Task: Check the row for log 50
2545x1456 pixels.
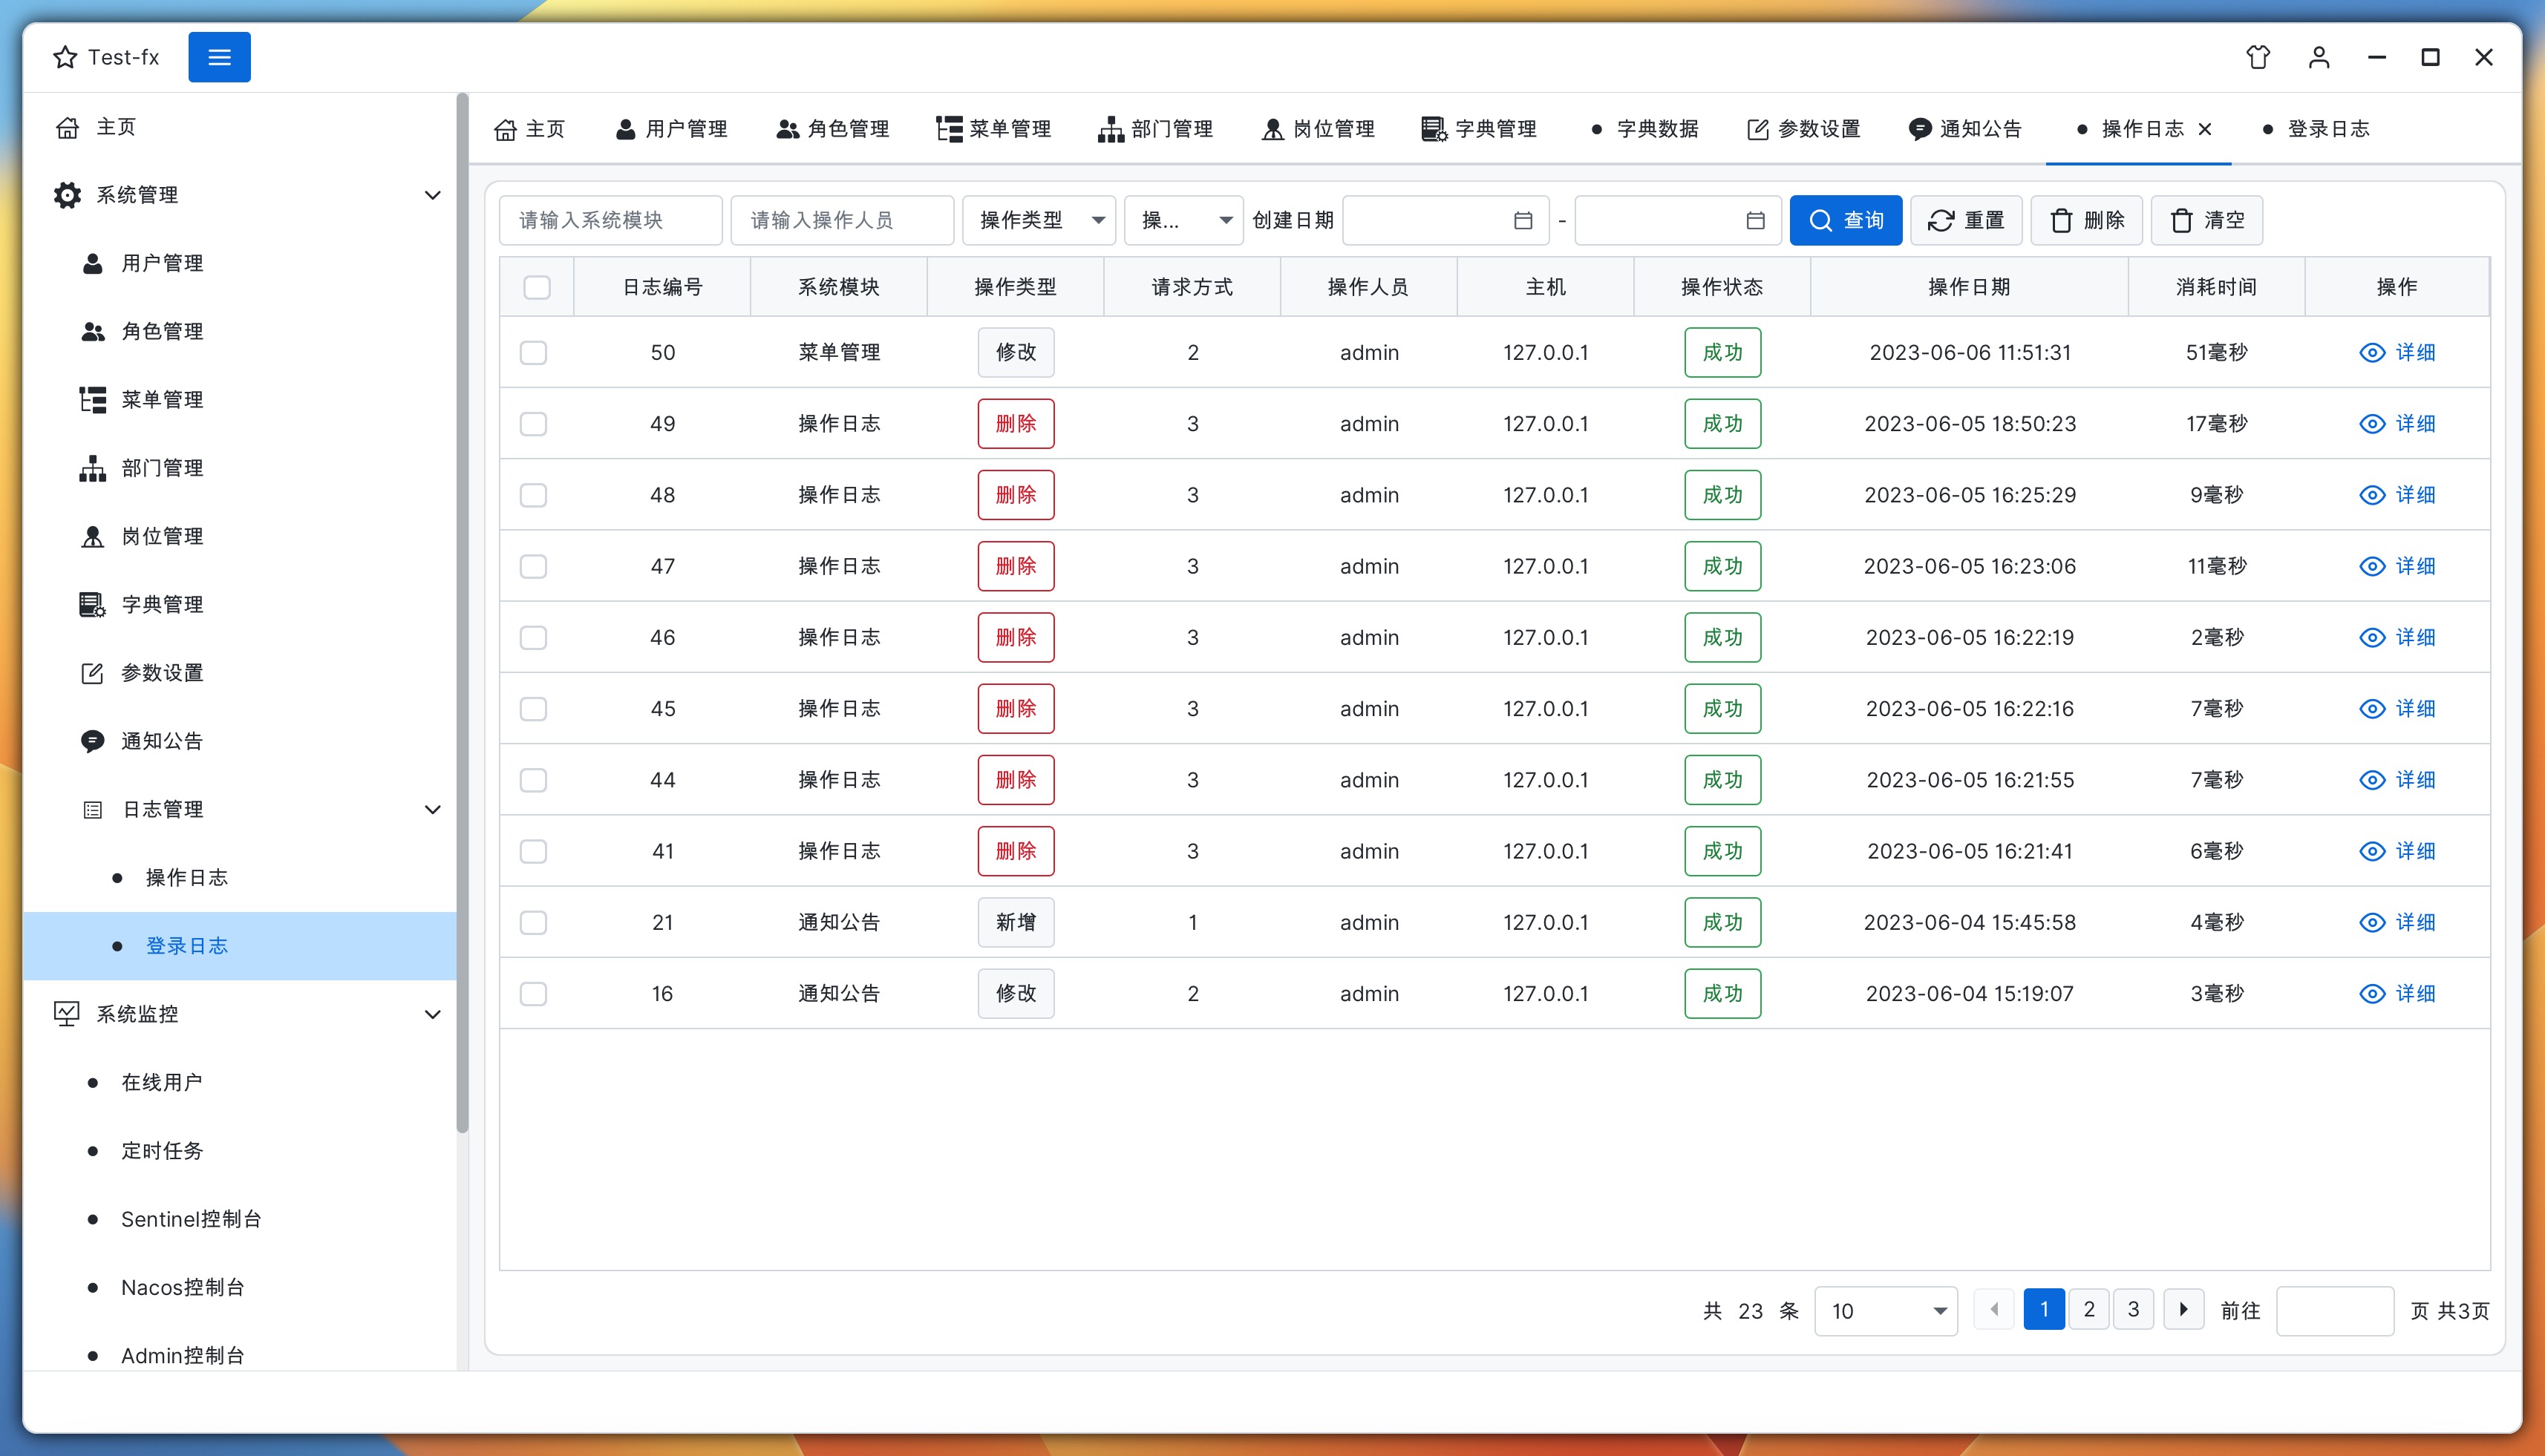Action: coord(533,352)
